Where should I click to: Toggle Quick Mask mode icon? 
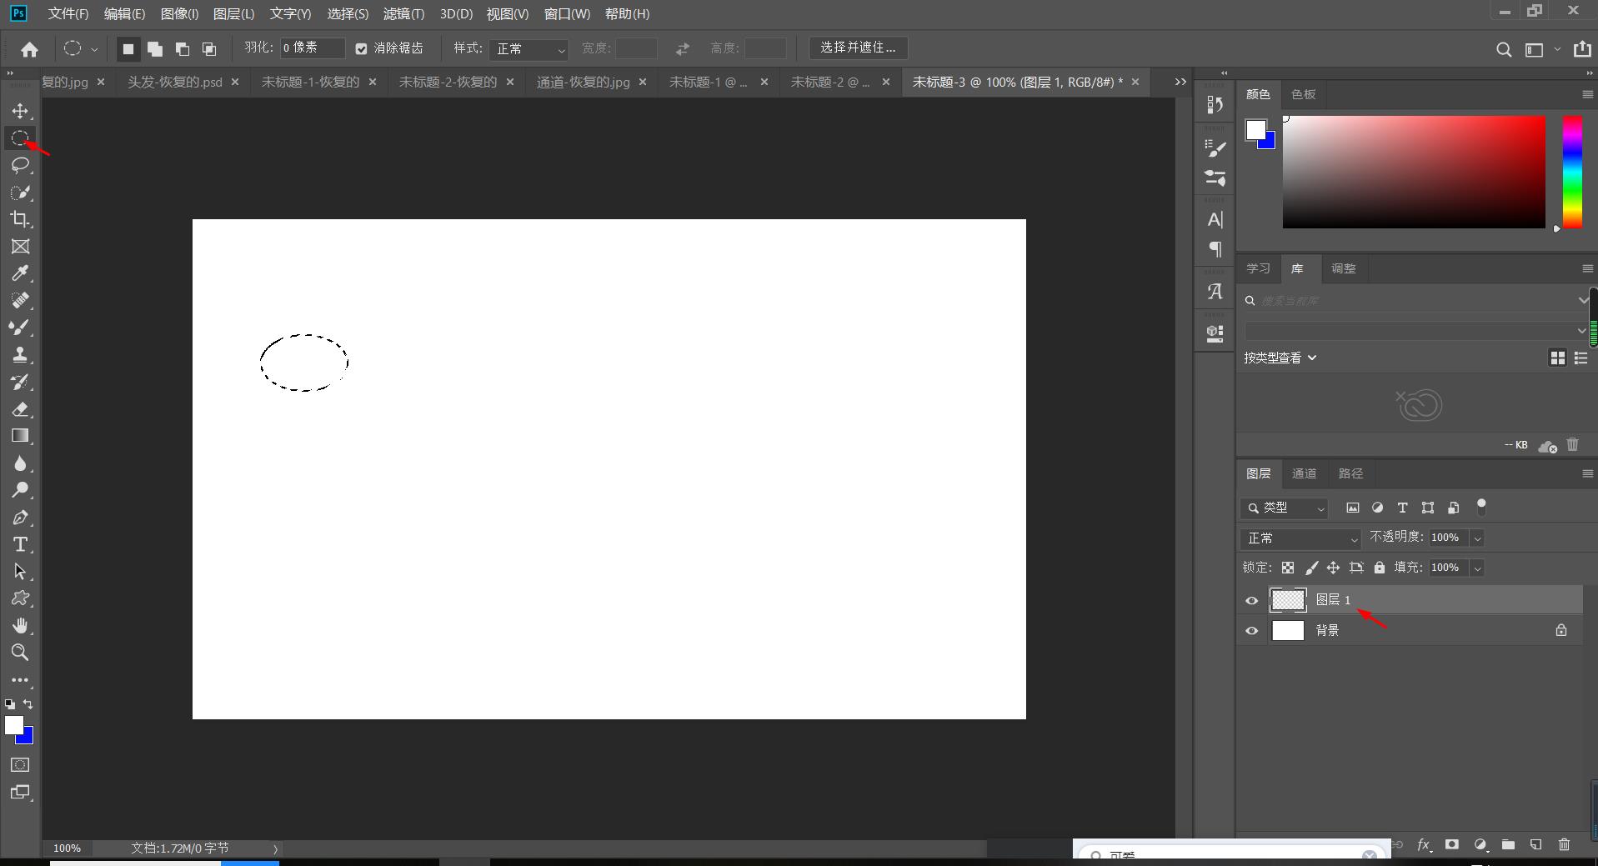[x=20, y=764]
